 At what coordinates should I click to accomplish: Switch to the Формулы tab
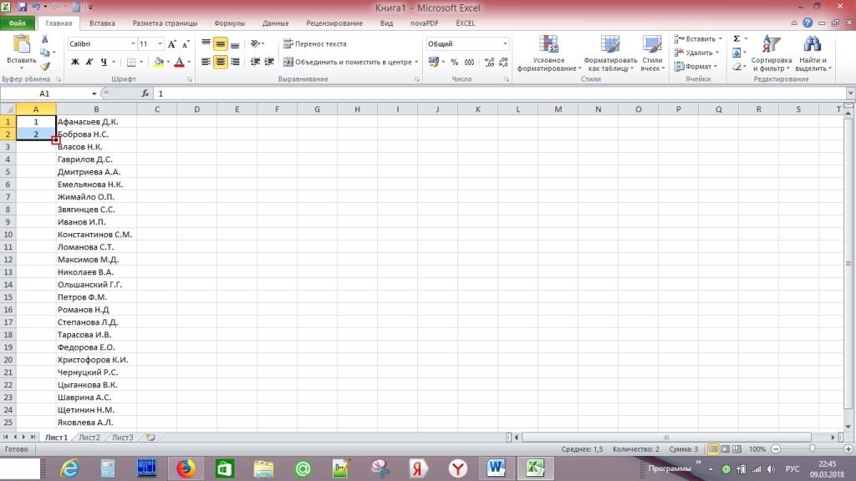click(229, 23)
